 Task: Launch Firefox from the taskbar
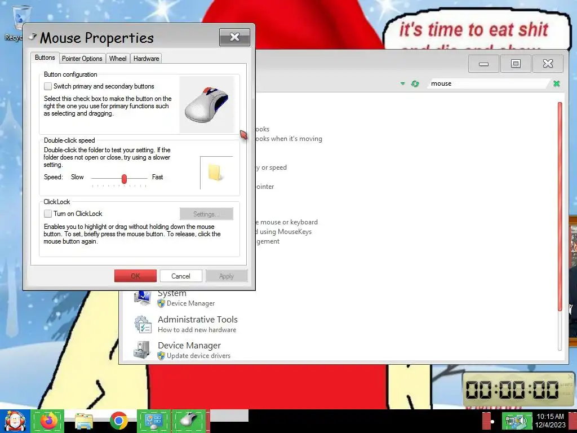(x=48, y=421)
